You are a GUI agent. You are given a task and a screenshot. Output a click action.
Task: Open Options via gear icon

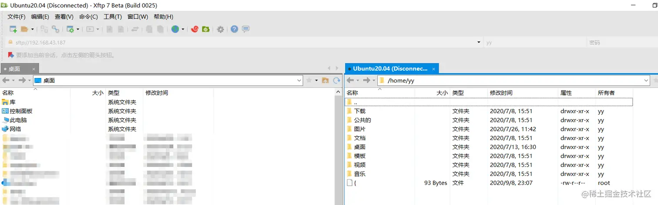tap(221, 29)
